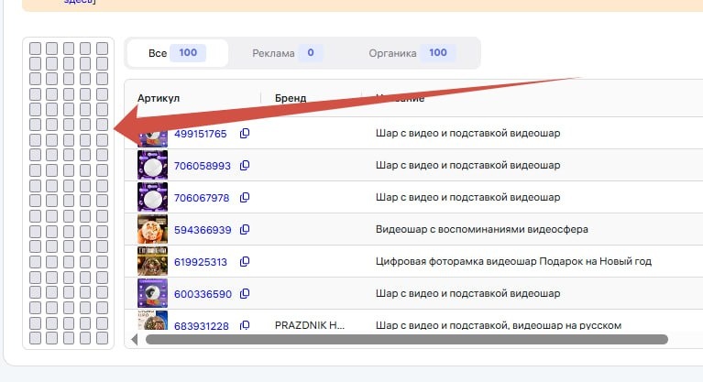
Task: Open product thumbnail for article 683931228
Action: (152, 321)
